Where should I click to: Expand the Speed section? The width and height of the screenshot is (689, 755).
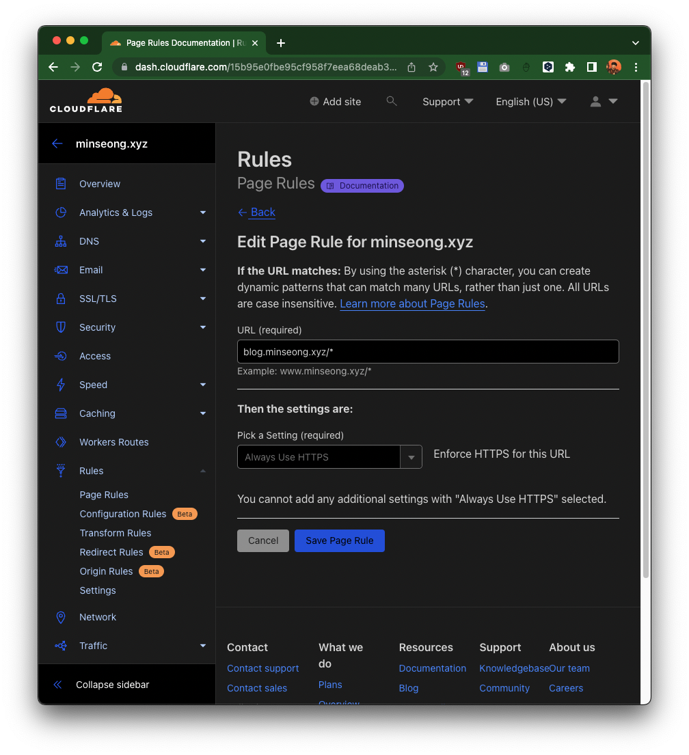point(203,385)
